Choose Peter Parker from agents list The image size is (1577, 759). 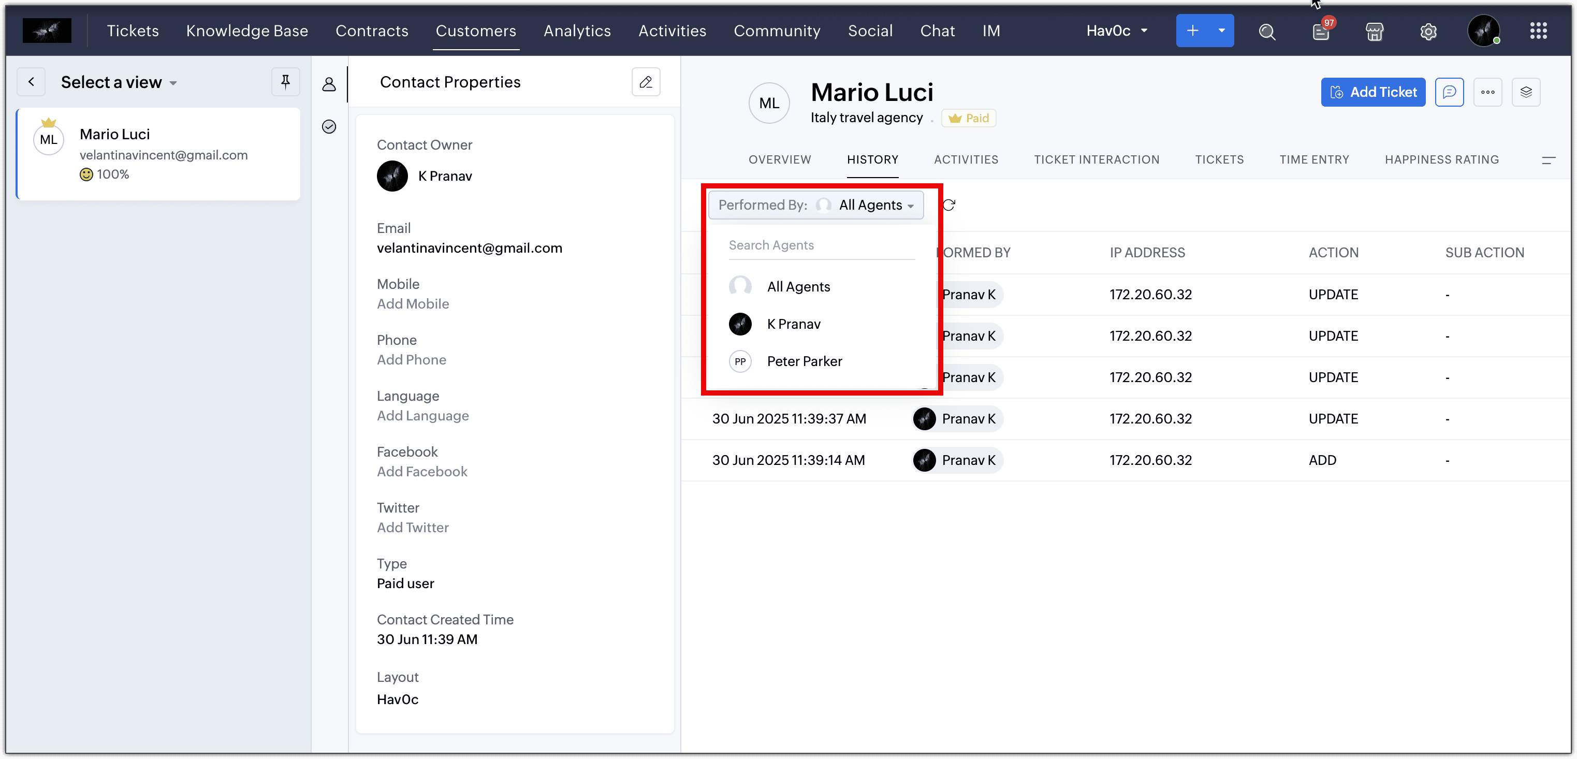[x=804, y=361]
